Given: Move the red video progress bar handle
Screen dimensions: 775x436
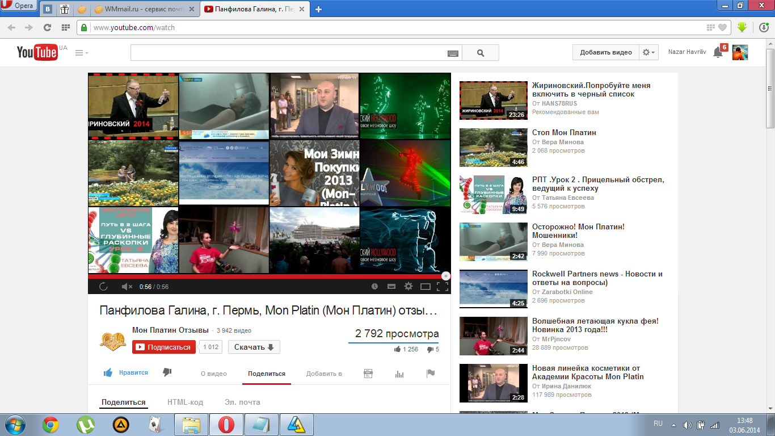Looking at the screenshot, I should coord(446,276).
